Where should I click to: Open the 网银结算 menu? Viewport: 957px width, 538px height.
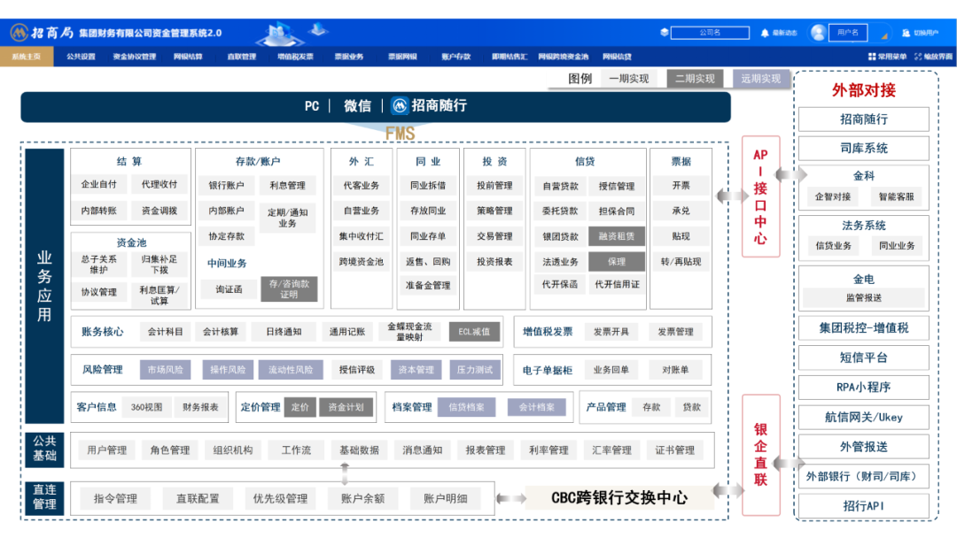188,57
